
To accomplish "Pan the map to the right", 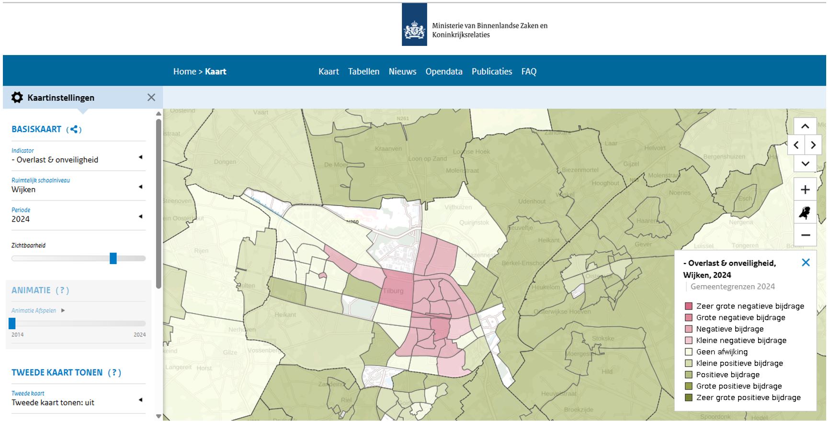I will pos(813,145).
